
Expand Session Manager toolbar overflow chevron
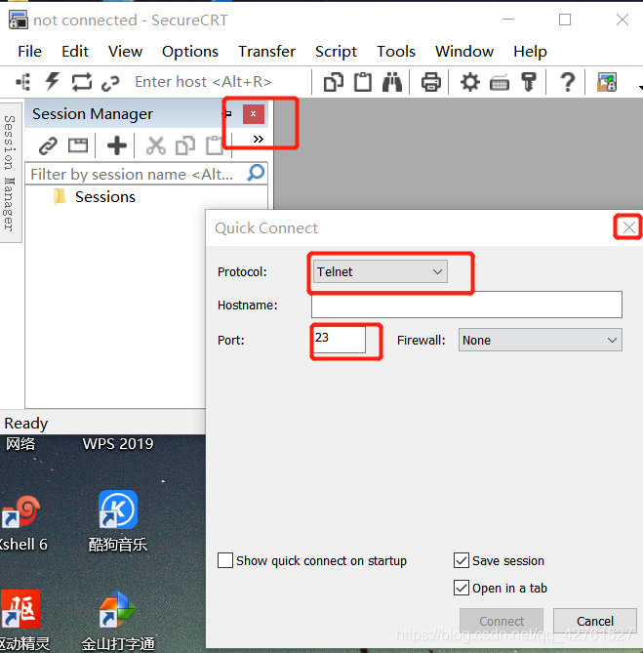tap(258, 140)
